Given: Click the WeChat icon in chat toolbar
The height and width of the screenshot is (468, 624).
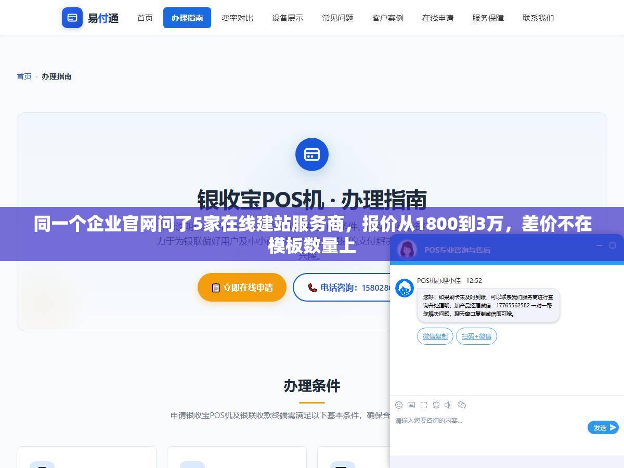Looking at the screenshot, I should [461, 405].
